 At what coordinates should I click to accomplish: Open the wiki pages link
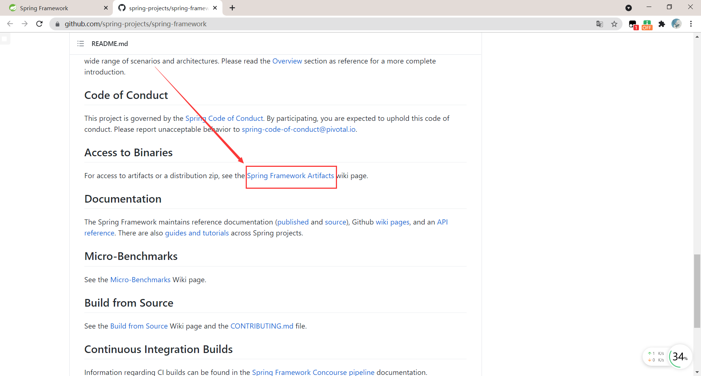[392, 222]
